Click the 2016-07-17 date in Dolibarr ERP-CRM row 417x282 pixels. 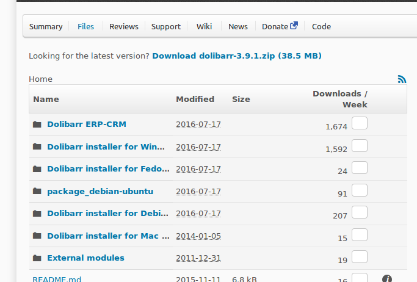[x=198, y=125]
